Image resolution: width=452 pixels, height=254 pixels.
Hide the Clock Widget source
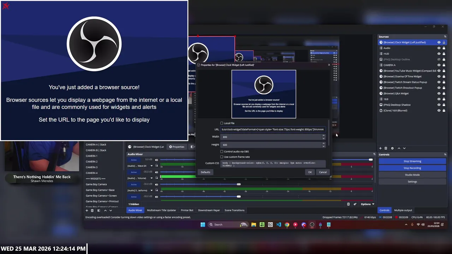point(439,42)
